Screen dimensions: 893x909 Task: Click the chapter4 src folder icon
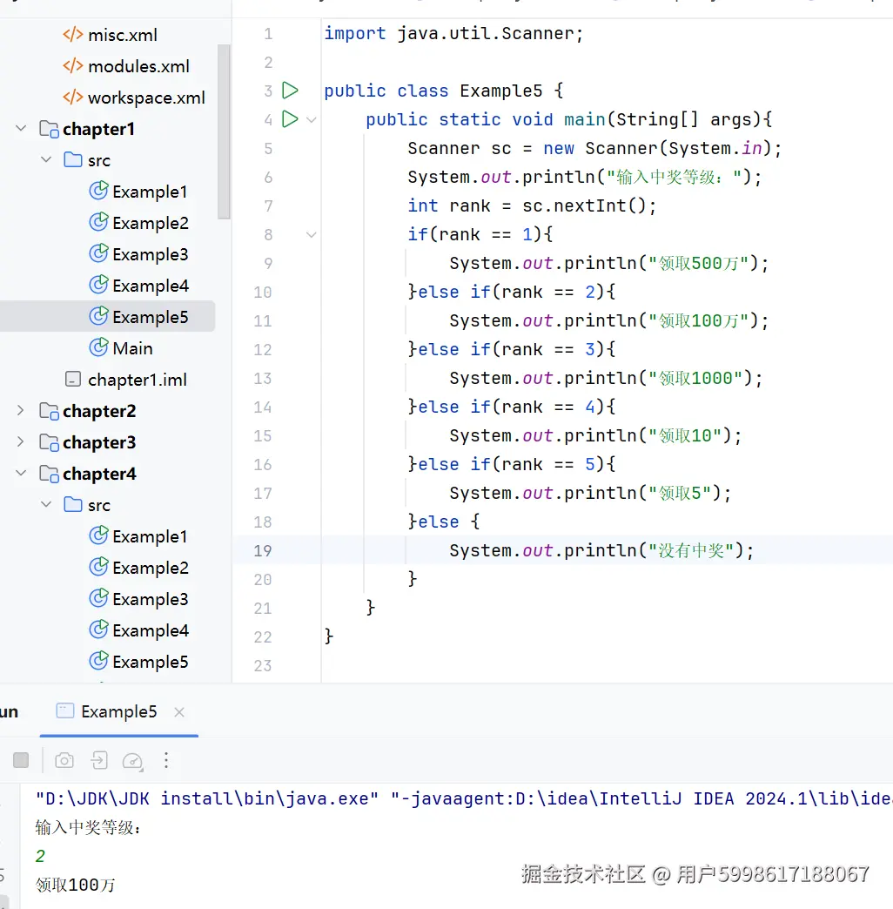tap(72, 504)
